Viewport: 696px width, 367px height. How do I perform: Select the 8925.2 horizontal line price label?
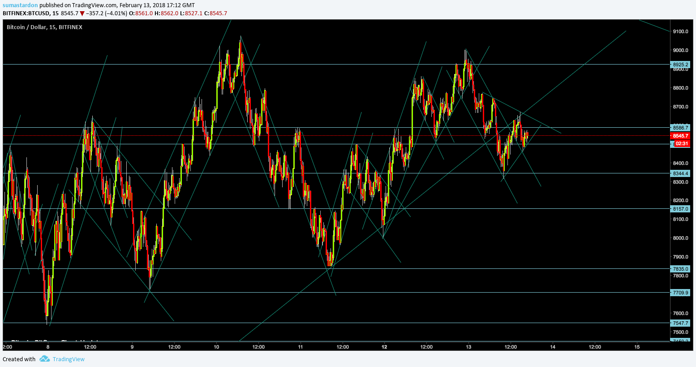[x=681, y=65]
